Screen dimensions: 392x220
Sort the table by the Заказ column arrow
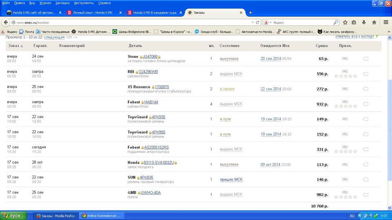[22, 46]
